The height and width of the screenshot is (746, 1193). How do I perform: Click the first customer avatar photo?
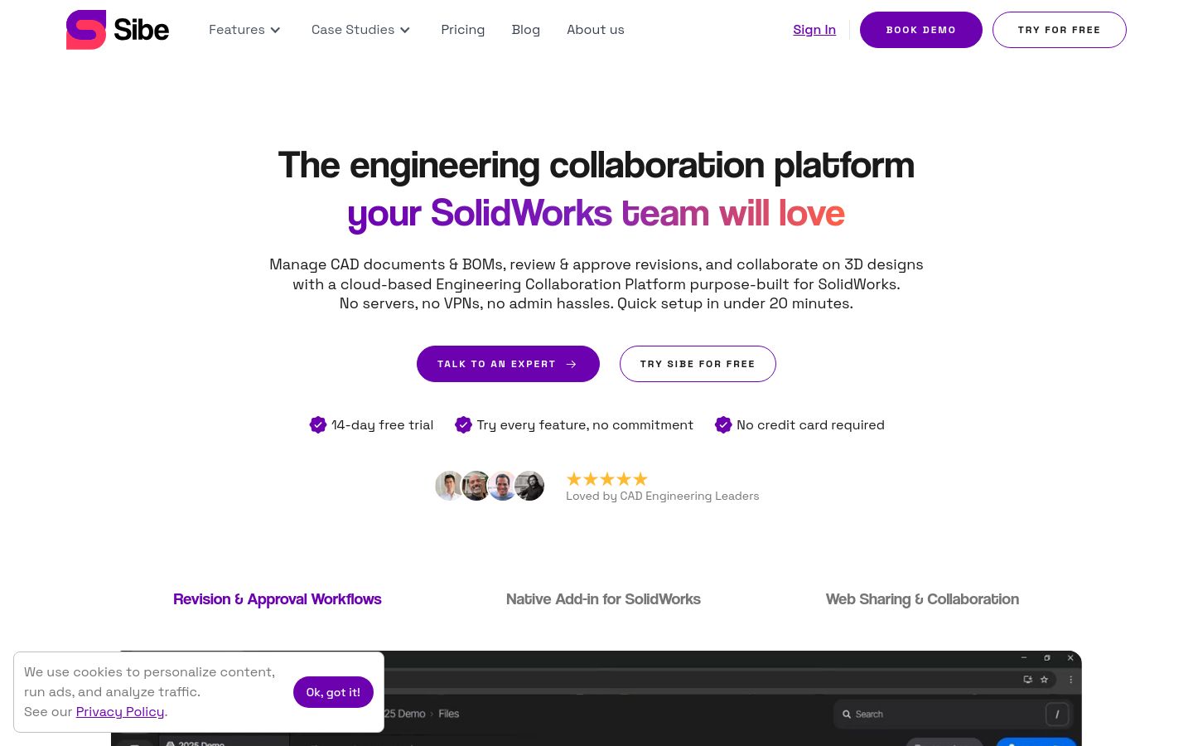point(450,486)
